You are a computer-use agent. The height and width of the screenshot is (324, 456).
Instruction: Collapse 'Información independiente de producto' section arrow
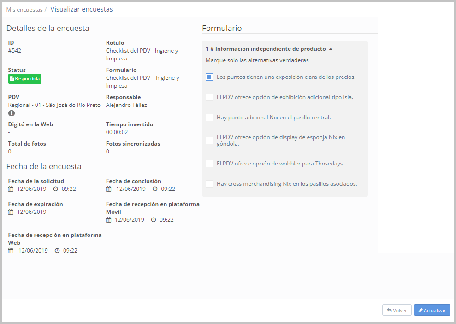tap(331, 49)
